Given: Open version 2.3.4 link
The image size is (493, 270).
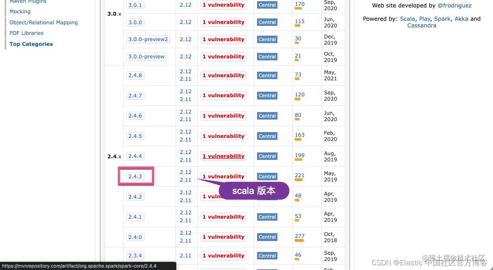Looking at the screenshot, I should pyautogui.click(x=135, y=256).
